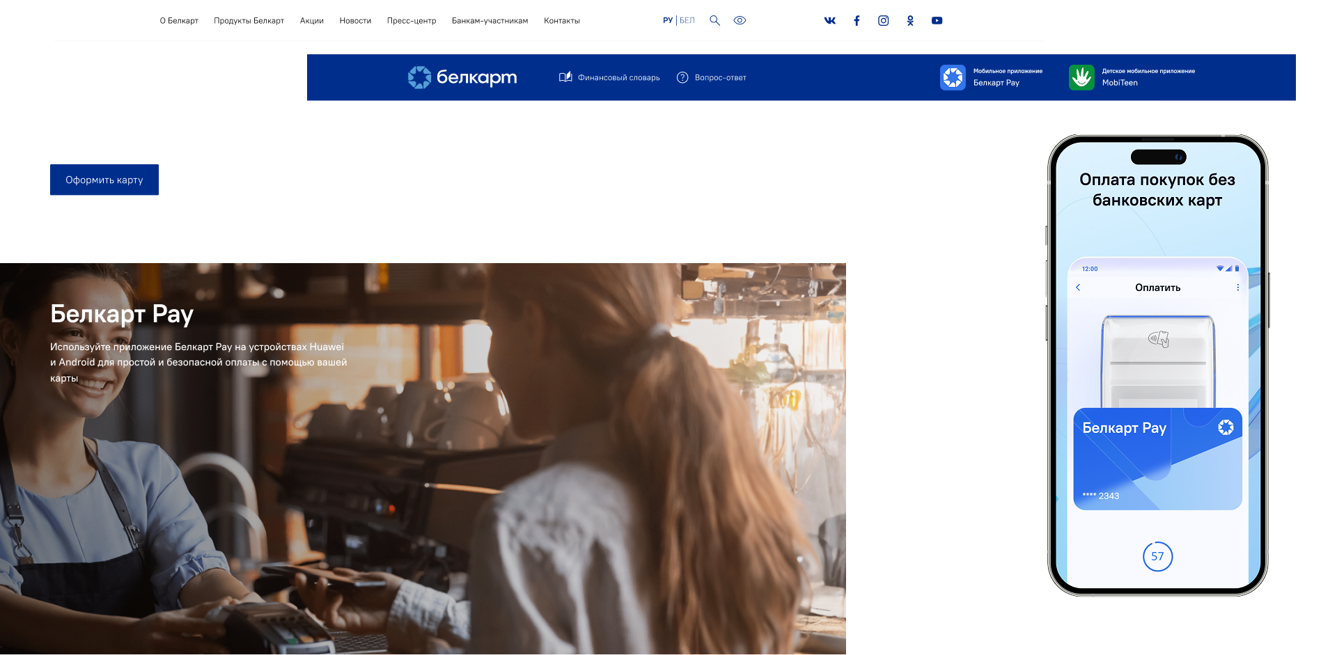The width and height of the screenshot is (1337, 655).
Task: Open the YouTube channel icon
Action: click(937, 21)
